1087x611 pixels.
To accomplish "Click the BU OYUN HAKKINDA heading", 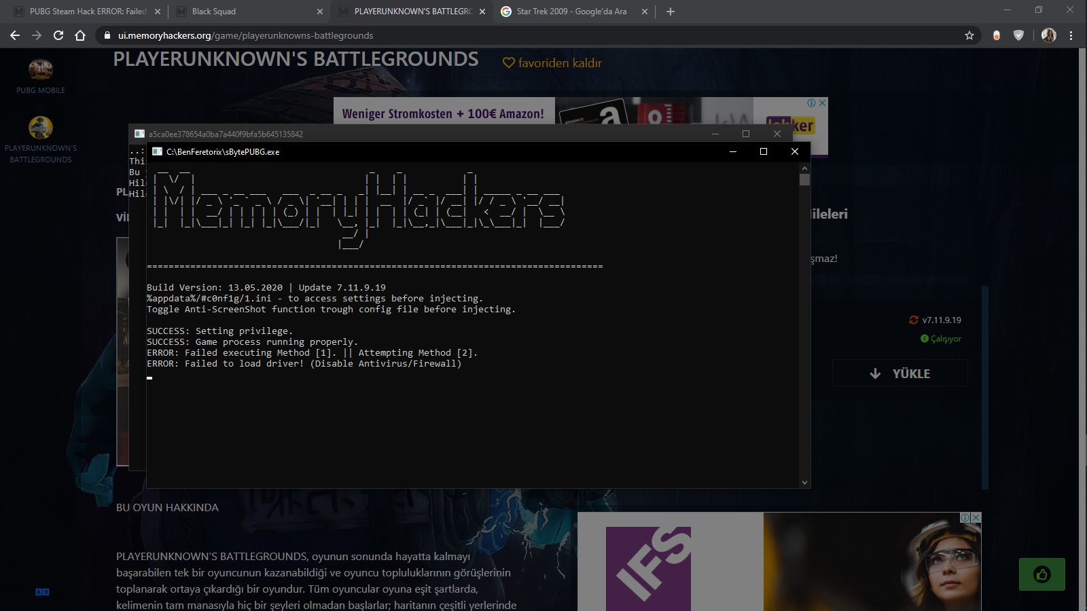I will (167, 507).
